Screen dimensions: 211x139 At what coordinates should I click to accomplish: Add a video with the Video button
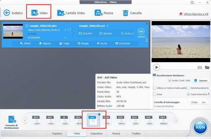point(39,13)
